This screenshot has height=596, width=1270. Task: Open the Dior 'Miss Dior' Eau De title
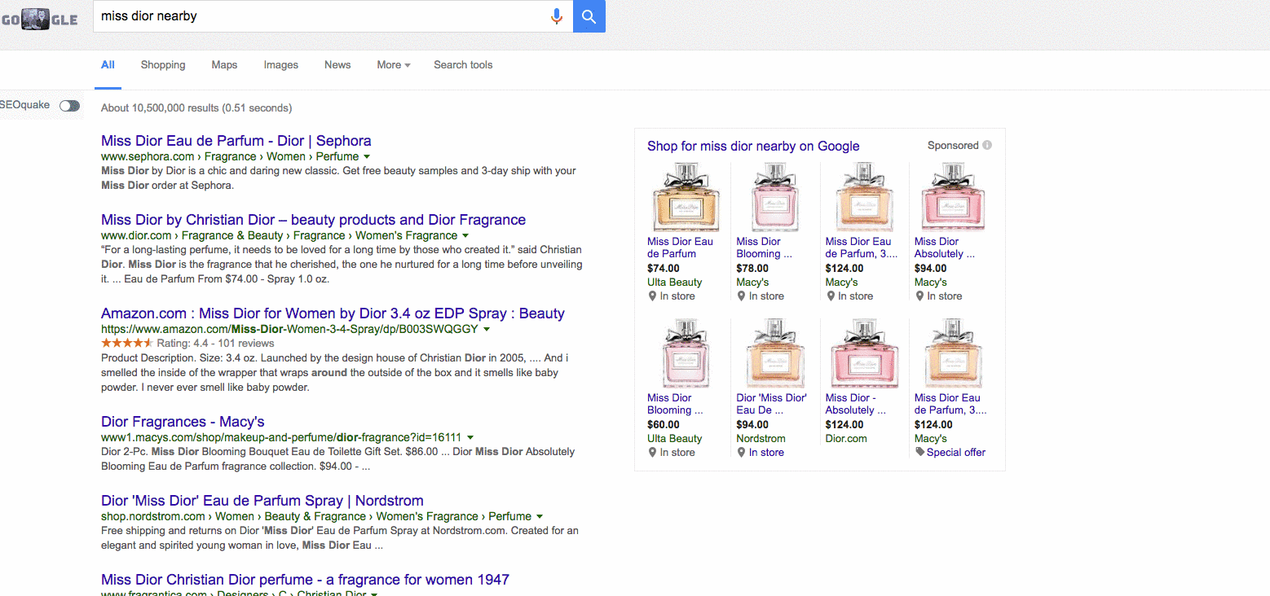[771, 404]
